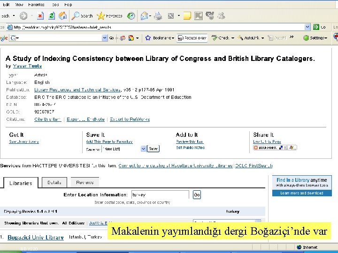
Task: Open Bogazici Univ Library link
Action: pos(36,237)
